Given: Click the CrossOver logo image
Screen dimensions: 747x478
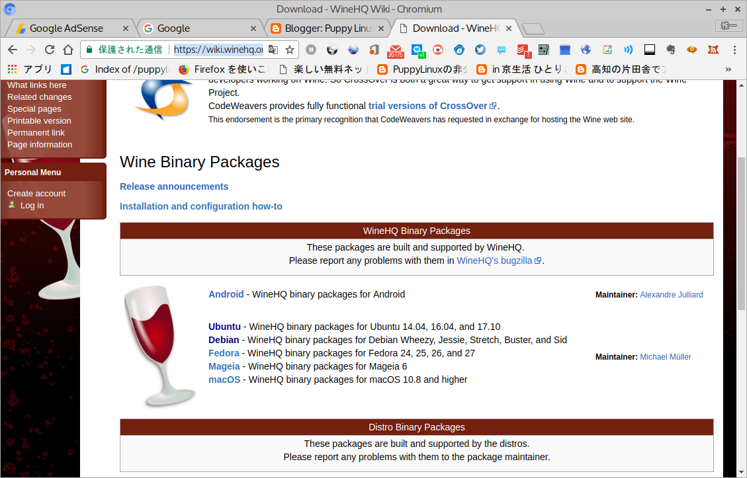Looking at the screenshot, I should [x=165, y=100].
